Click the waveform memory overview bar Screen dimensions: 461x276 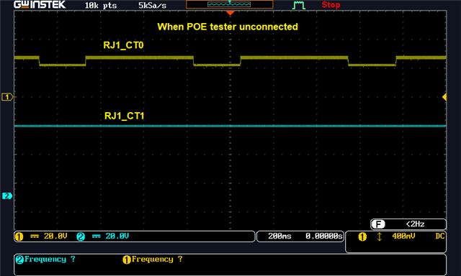[x=230, y=4]
